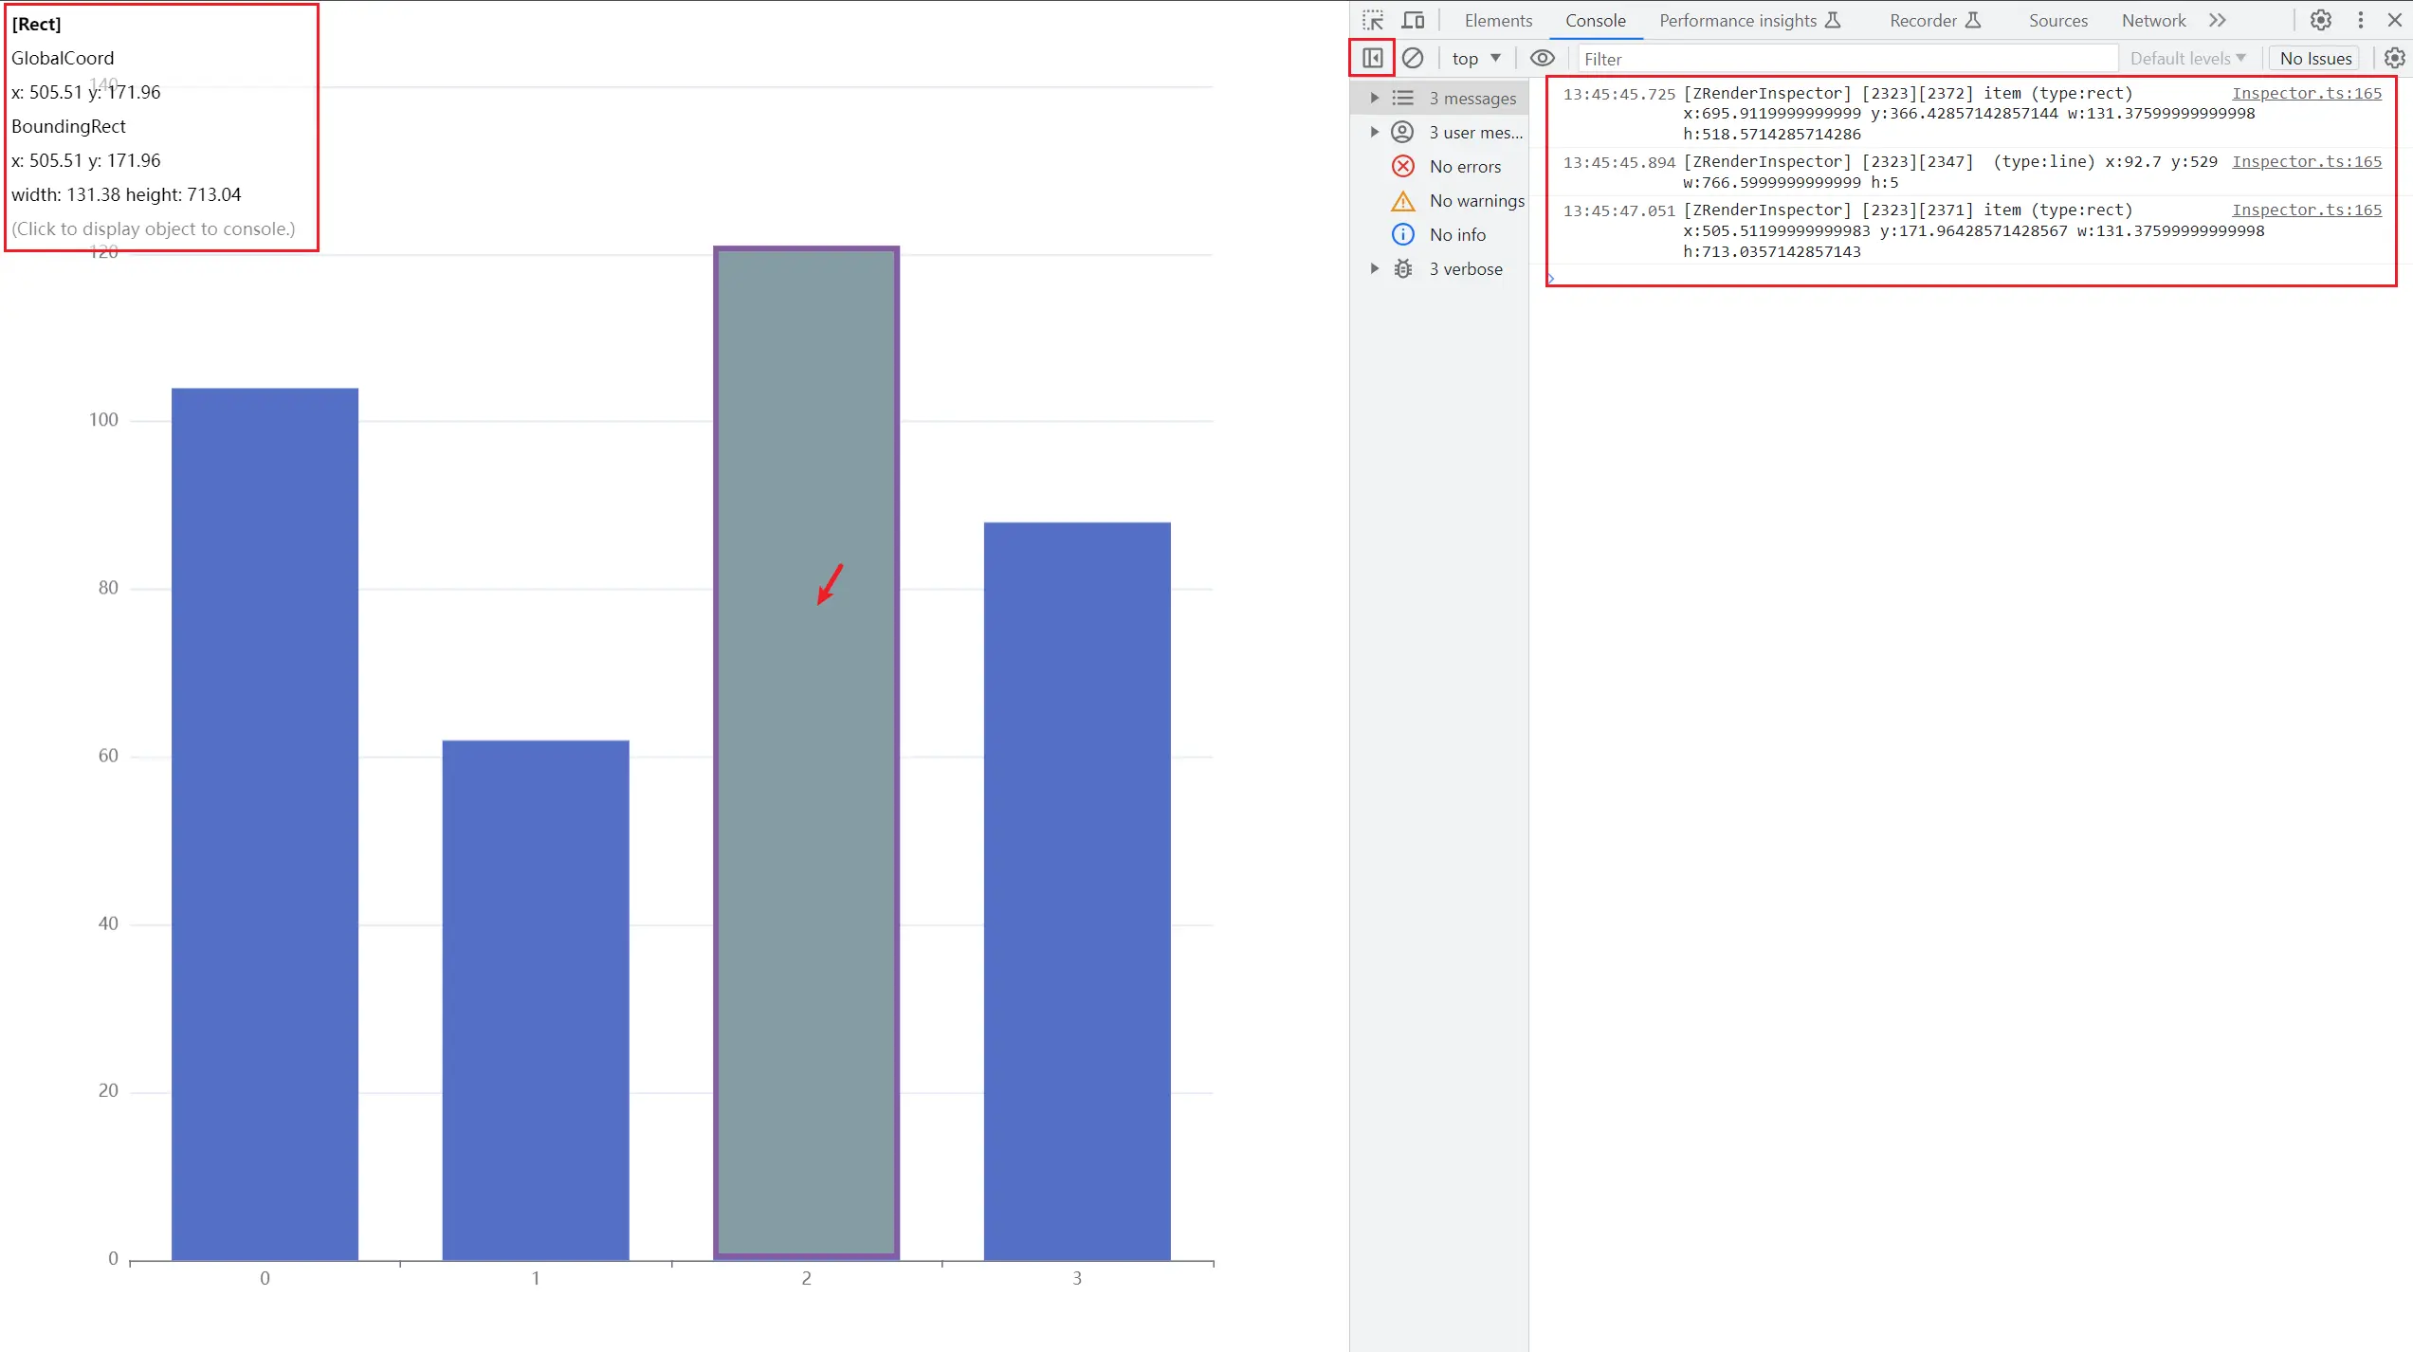Image resolution: width=2413 pixels, height=1352 pixels.
Task: Switch to the Elements tab
Action: pyautogui.click(x=1498, y=21)
